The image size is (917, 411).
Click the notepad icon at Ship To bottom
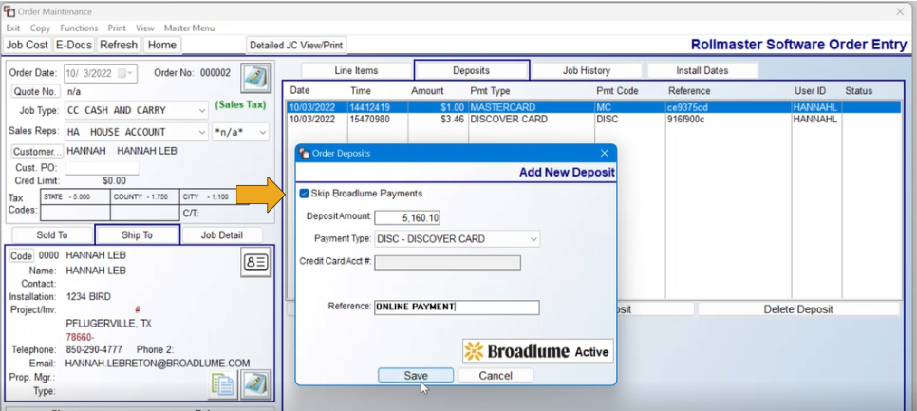[256, 384]
